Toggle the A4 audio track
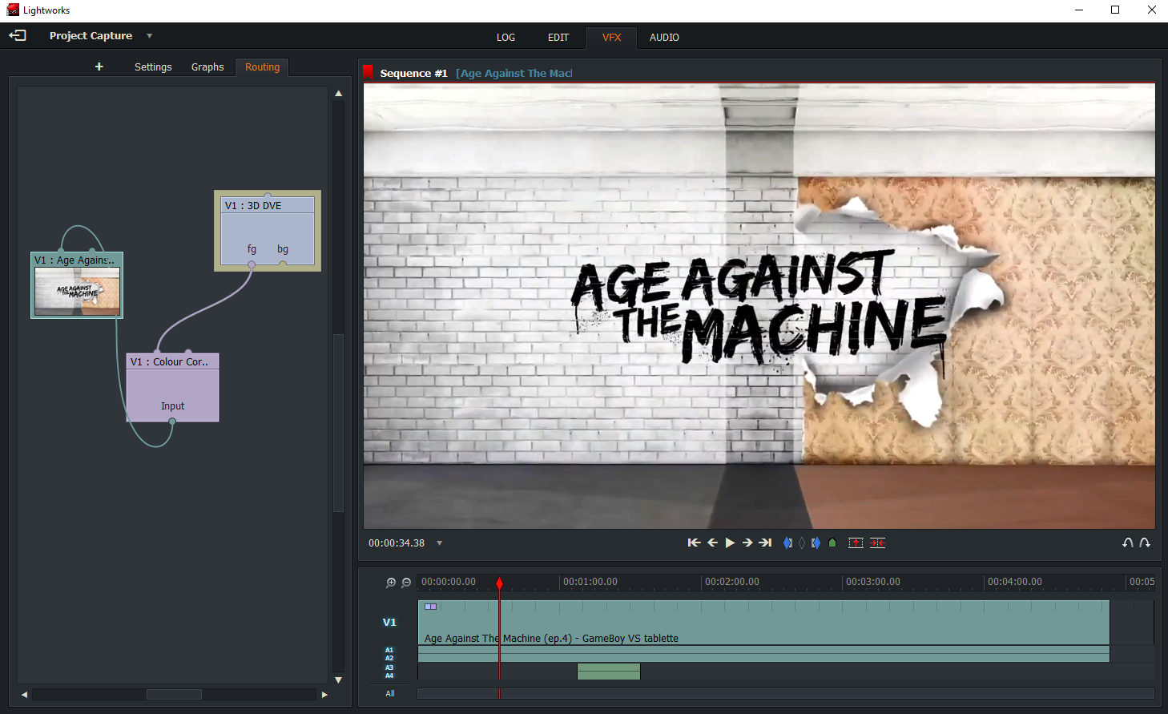This screenshot has height=714, width=1168. click(389, 676)
